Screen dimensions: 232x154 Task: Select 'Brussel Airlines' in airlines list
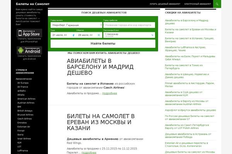coord(25,115)
